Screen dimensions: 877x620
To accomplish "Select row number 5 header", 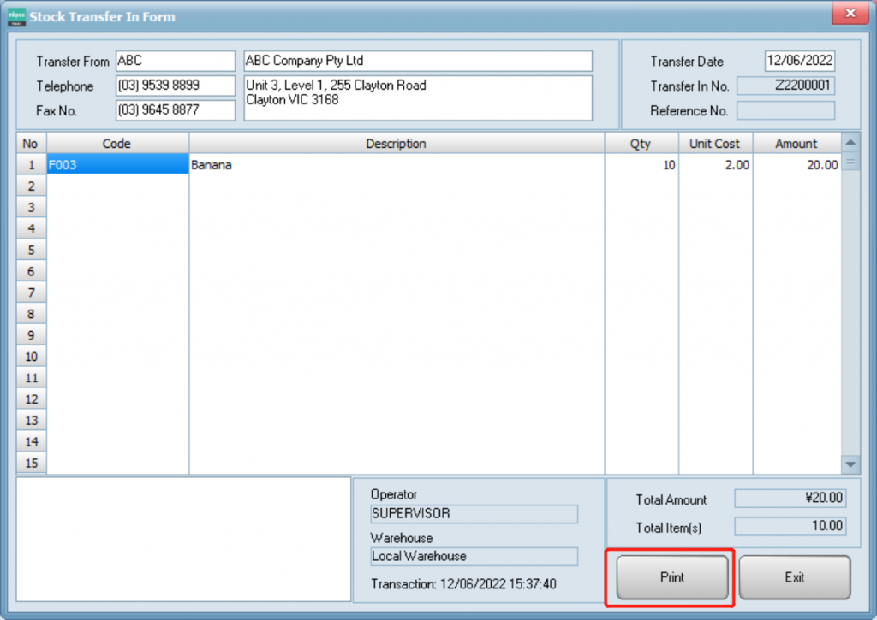I will pos(32,250).
